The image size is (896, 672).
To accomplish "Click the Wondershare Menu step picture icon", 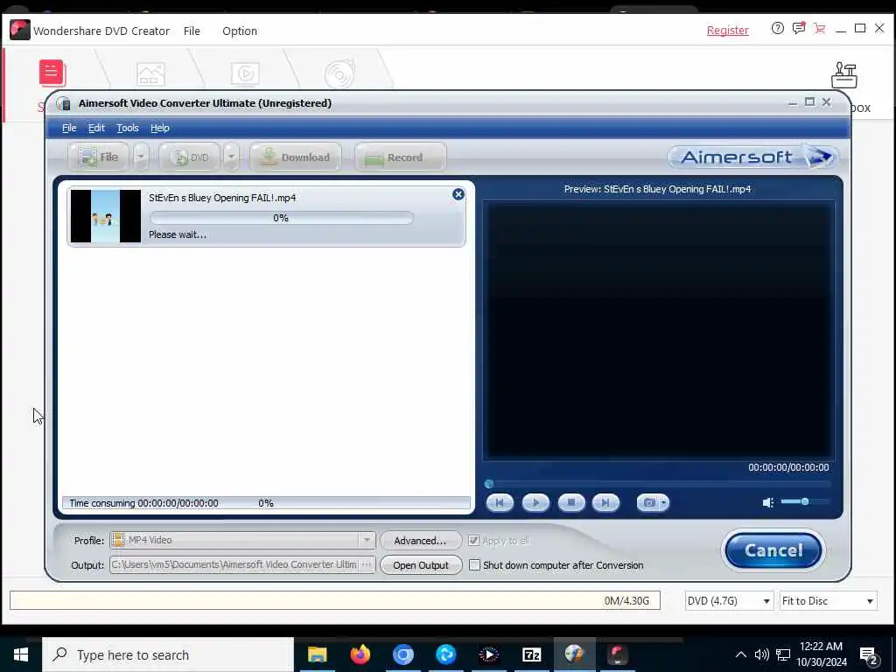I will tap(150, 74).
